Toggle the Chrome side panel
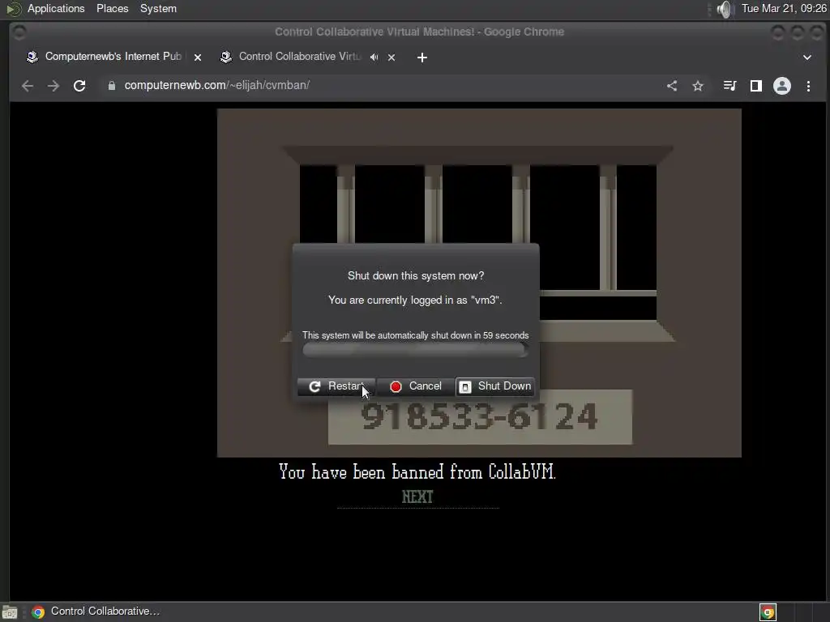Image resolution: width=830 pixels, height=622 pixels. point(756,86)
